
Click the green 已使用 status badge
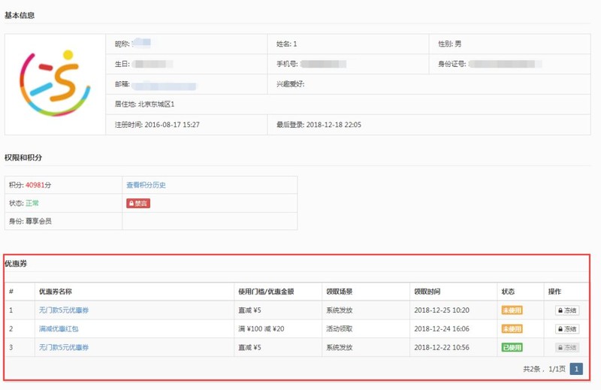point(512,347)
